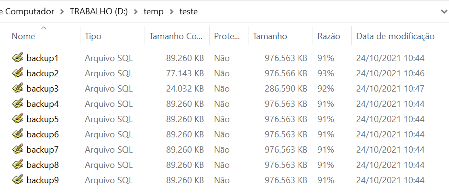Open address bar history dropdown chevron
This screenshot has height=196, width=449.
(x=443, y=12)
